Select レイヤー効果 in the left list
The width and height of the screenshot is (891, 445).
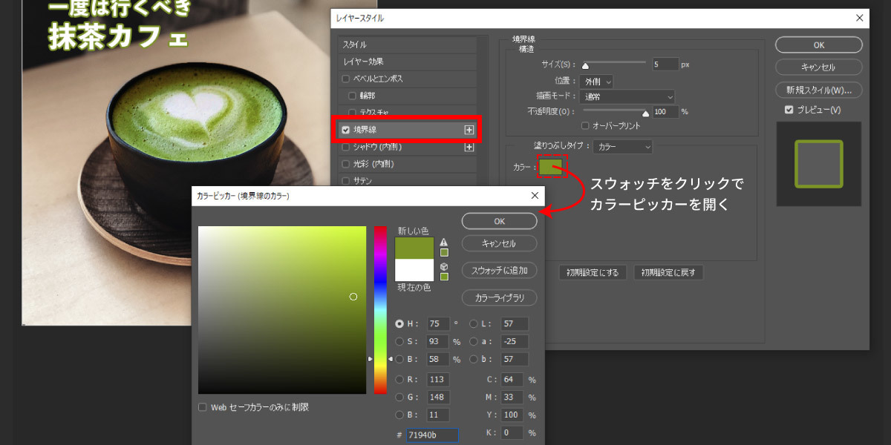[x=407, y=62]
